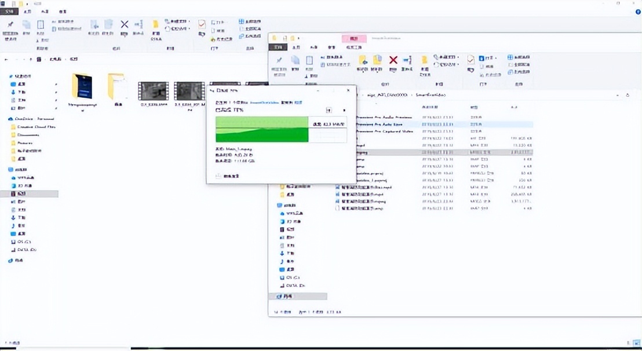Click the Rename icon in the front window ribbon
The image size is (642, 351).
tap(406, 60)
